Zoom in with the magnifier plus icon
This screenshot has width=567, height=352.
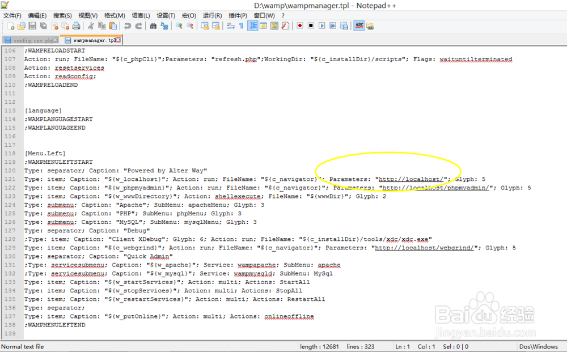pyautogui.click(x=179, y=26)
